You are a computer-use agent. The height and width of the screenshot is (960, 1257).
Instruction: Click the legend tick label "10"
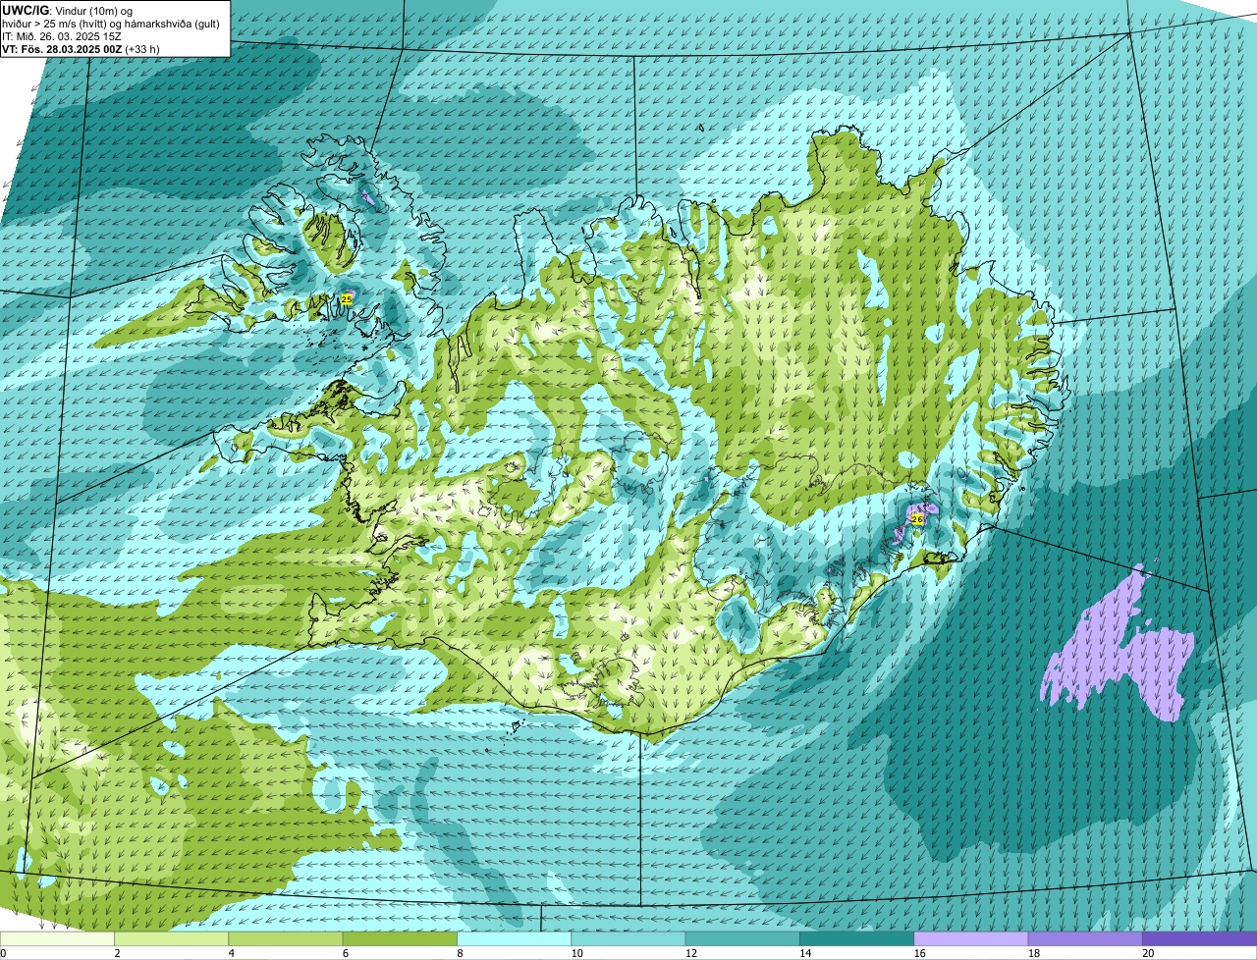pyautogui.click(x=576, y=953)
